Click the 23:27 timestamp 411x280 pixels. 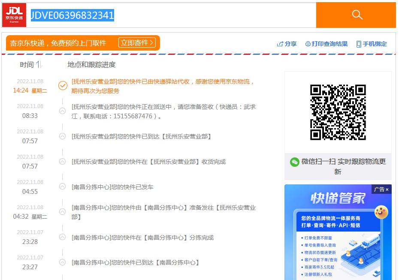click(30, 267)
